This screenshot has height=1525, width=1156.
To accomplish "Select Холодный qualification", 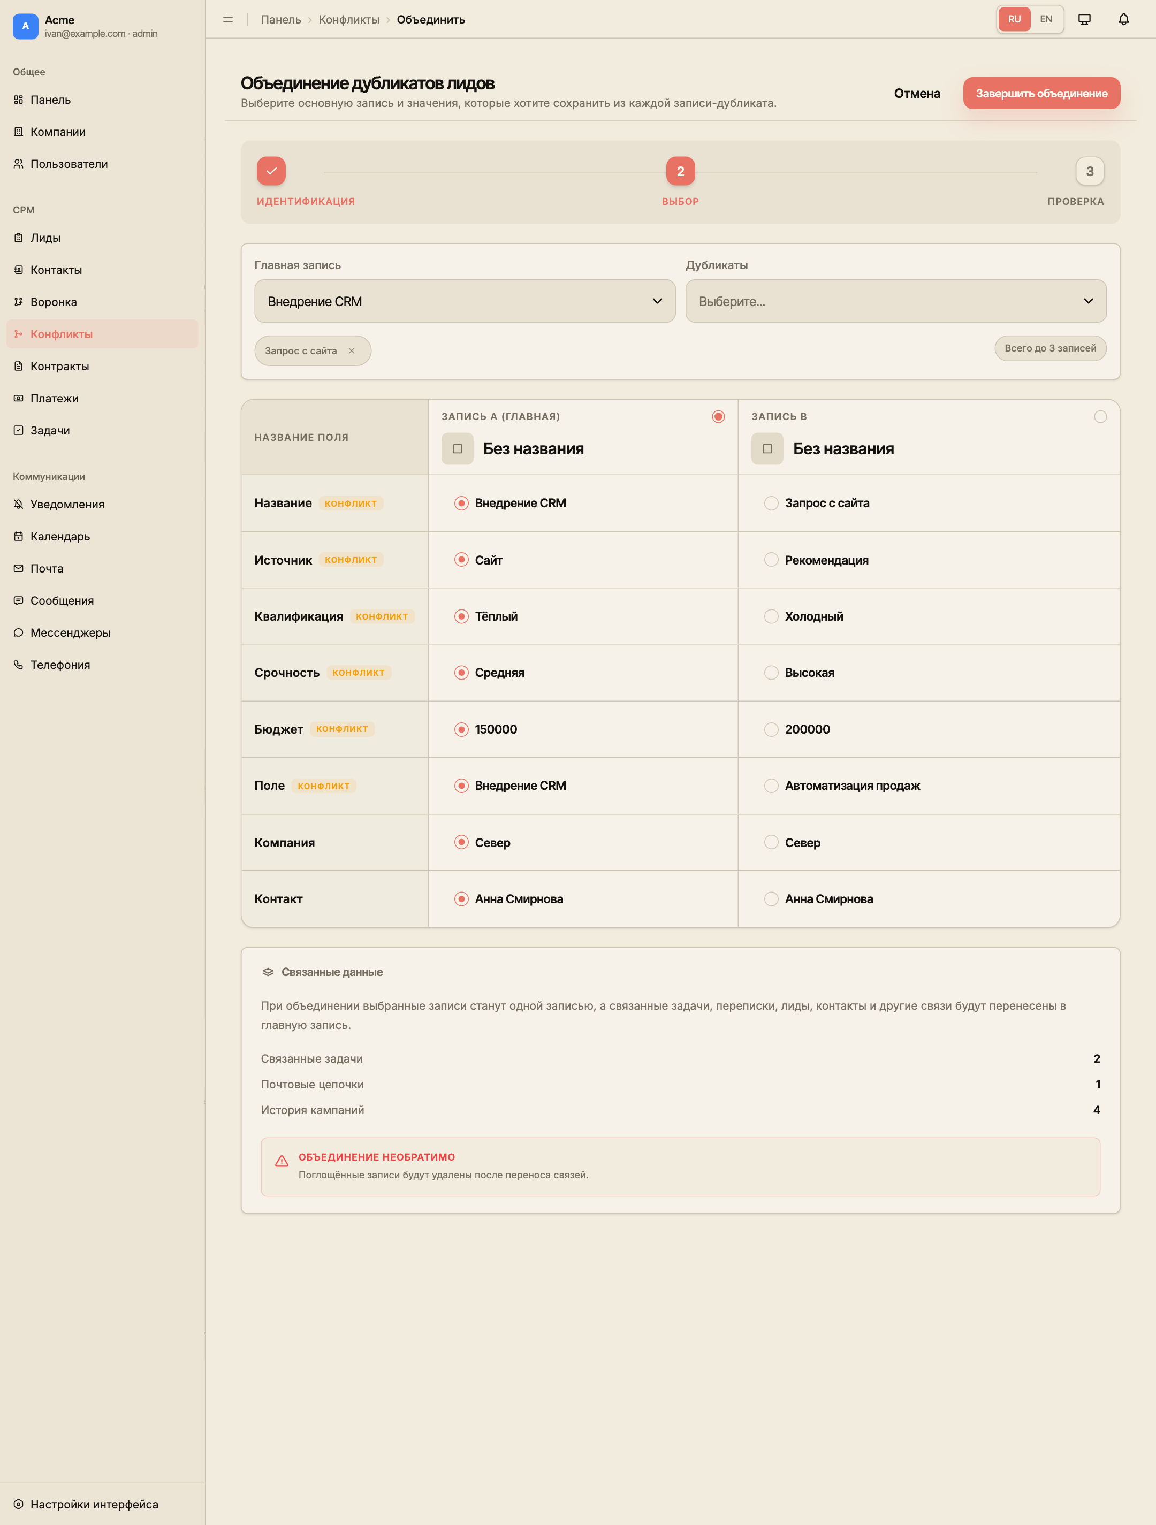I will [771, 616].
